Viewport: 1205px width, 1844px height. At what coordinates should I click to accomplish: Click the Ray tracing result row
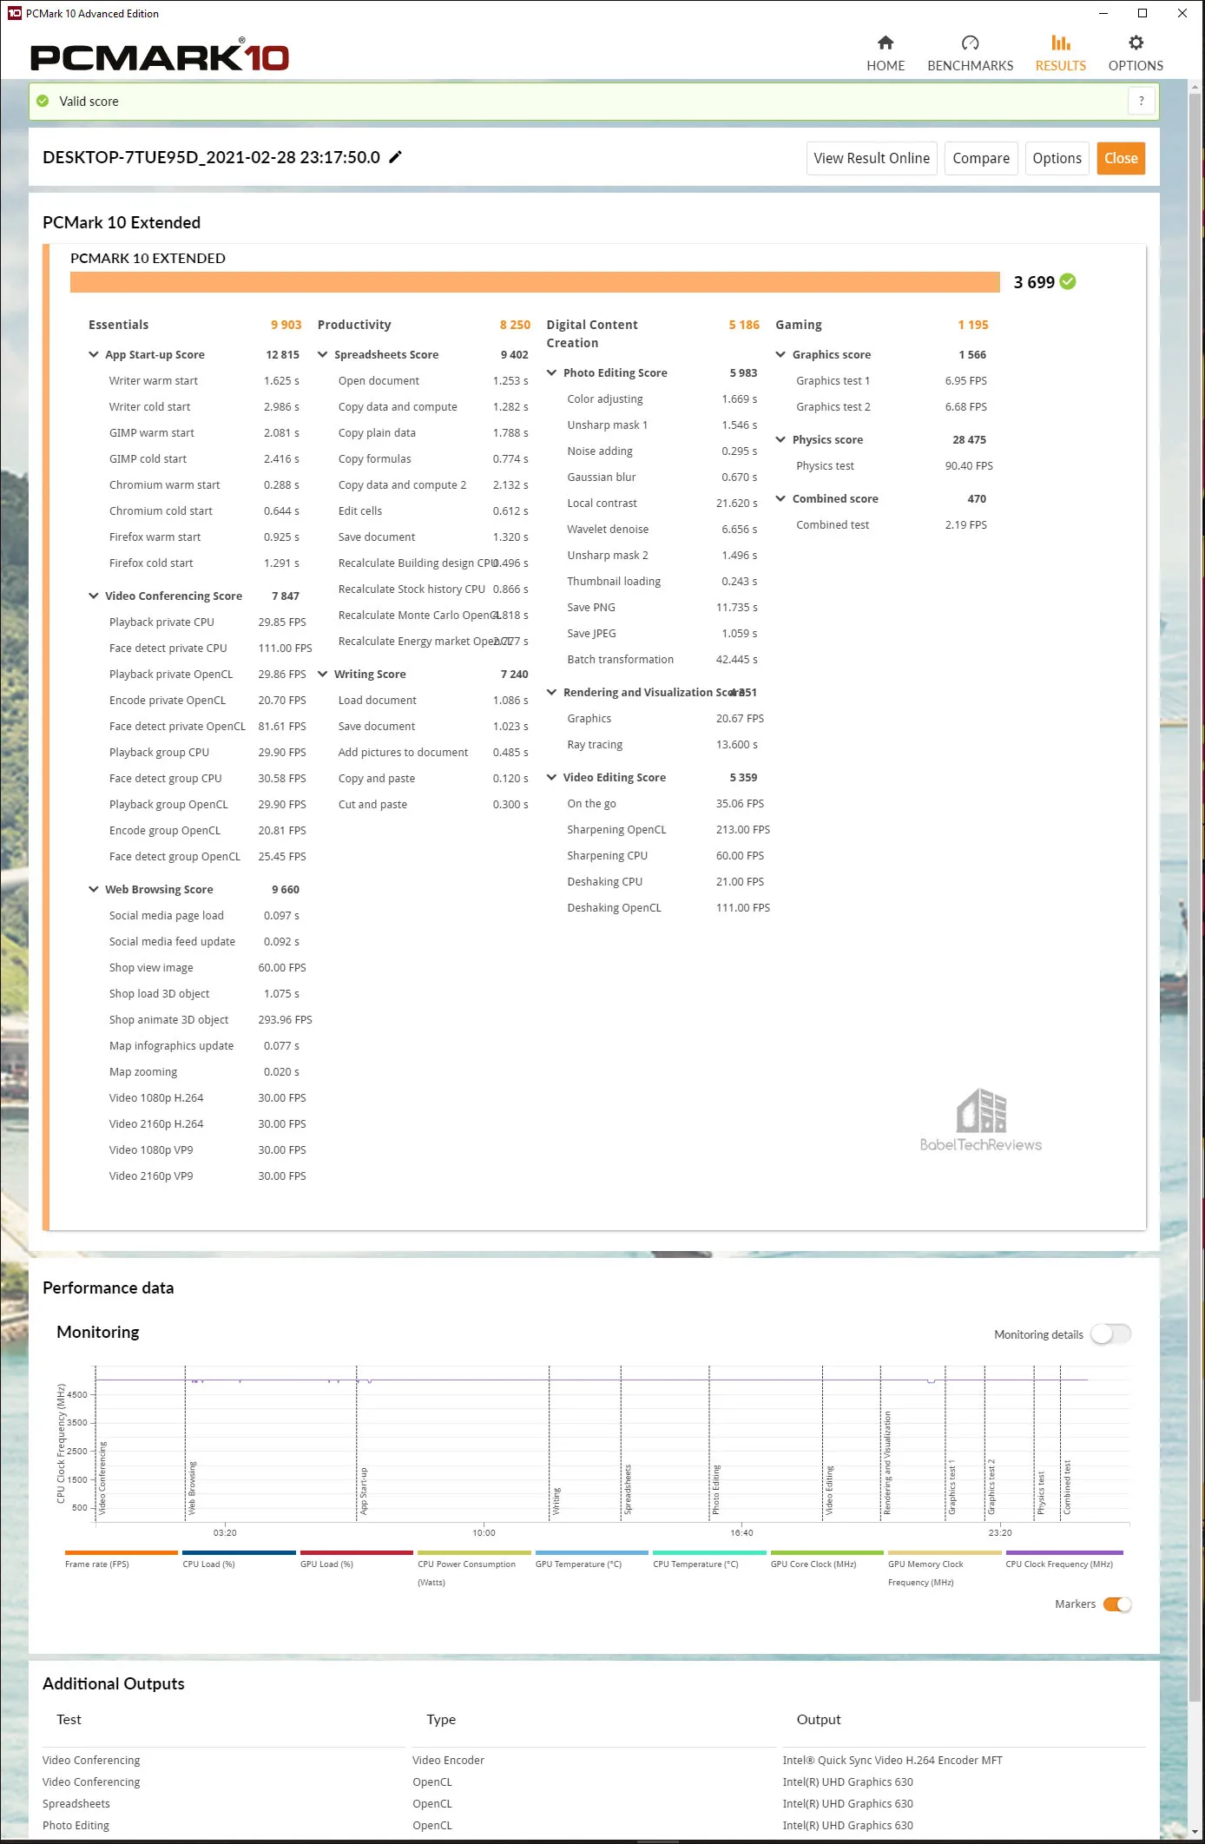(x=662, y=744)
